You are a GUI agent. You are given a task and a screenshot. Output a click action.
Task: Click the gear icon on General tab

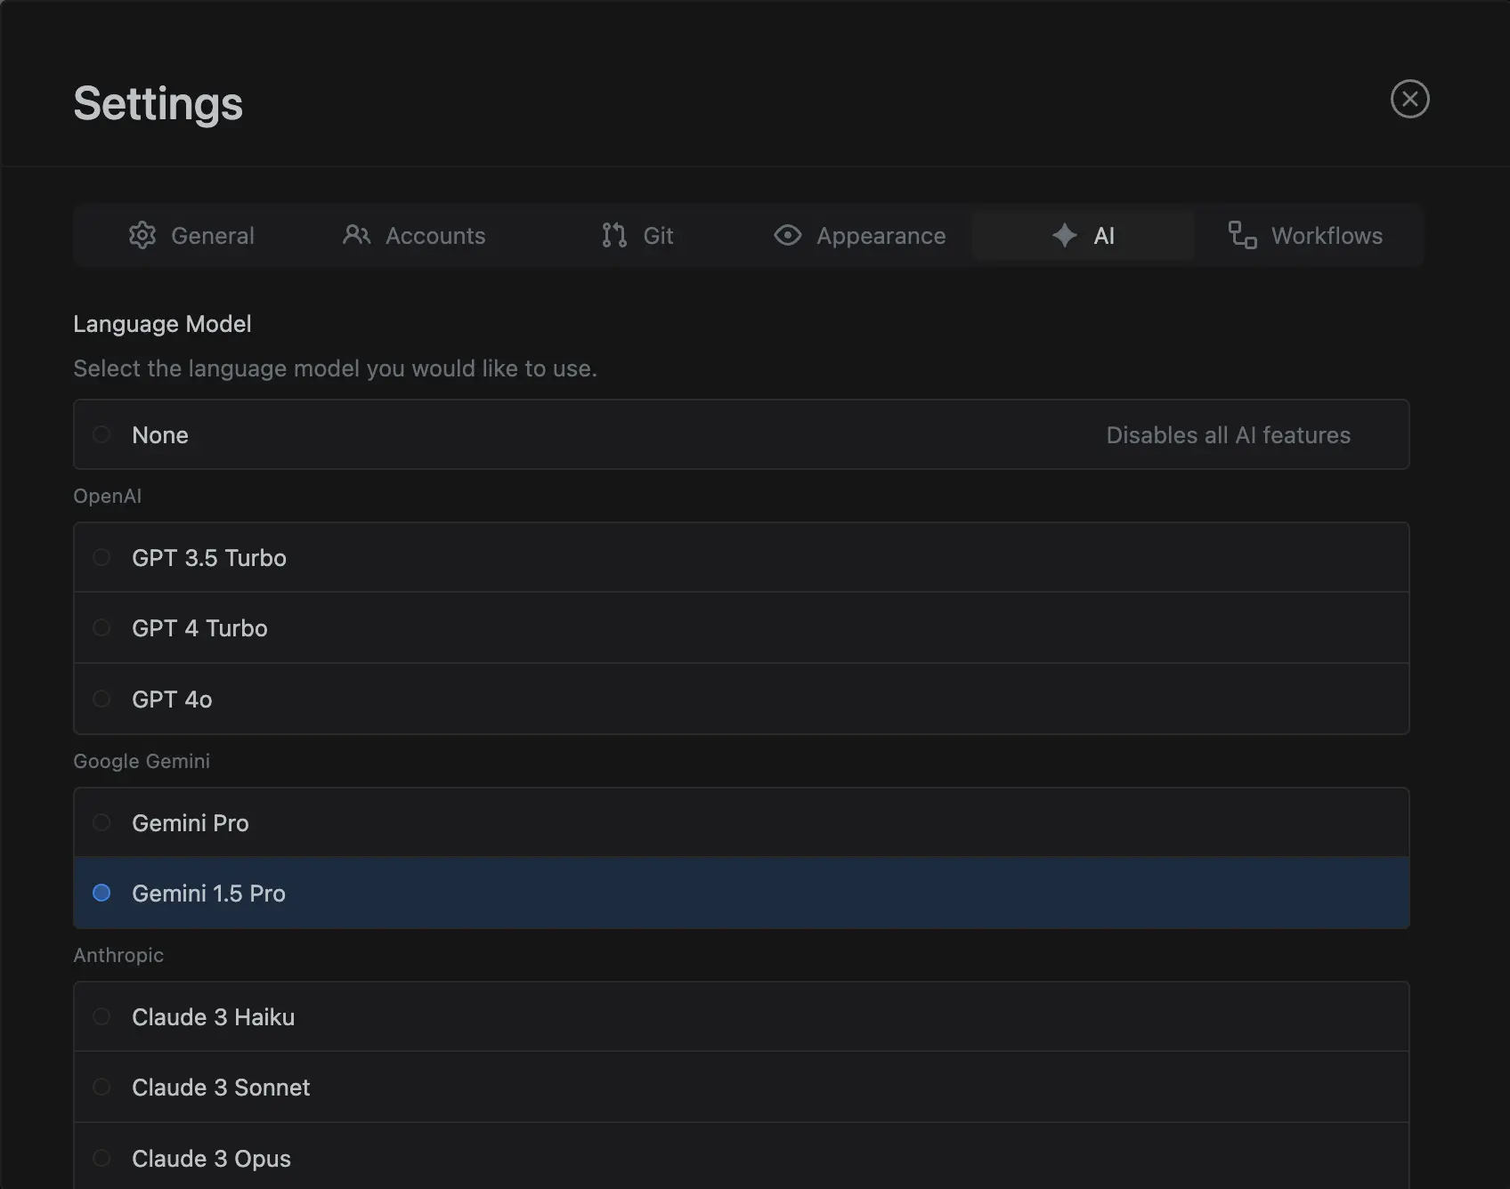coord(142,235)
